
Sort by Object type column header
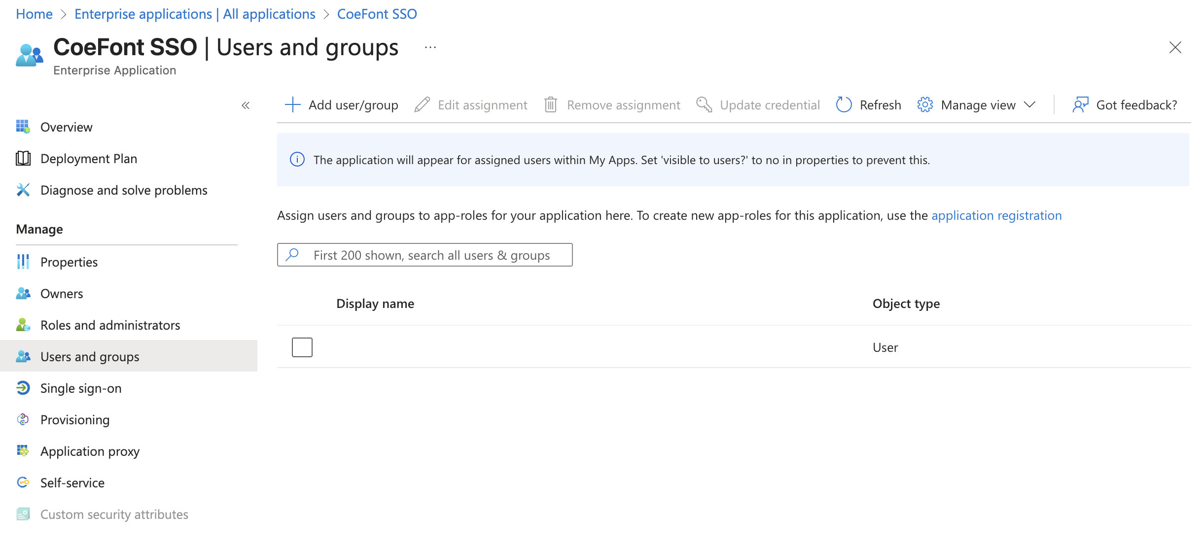coord(906,304)
